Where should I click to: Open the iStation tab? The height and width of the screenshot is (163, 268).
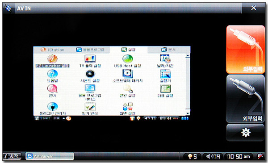click(x=53, y=50)
